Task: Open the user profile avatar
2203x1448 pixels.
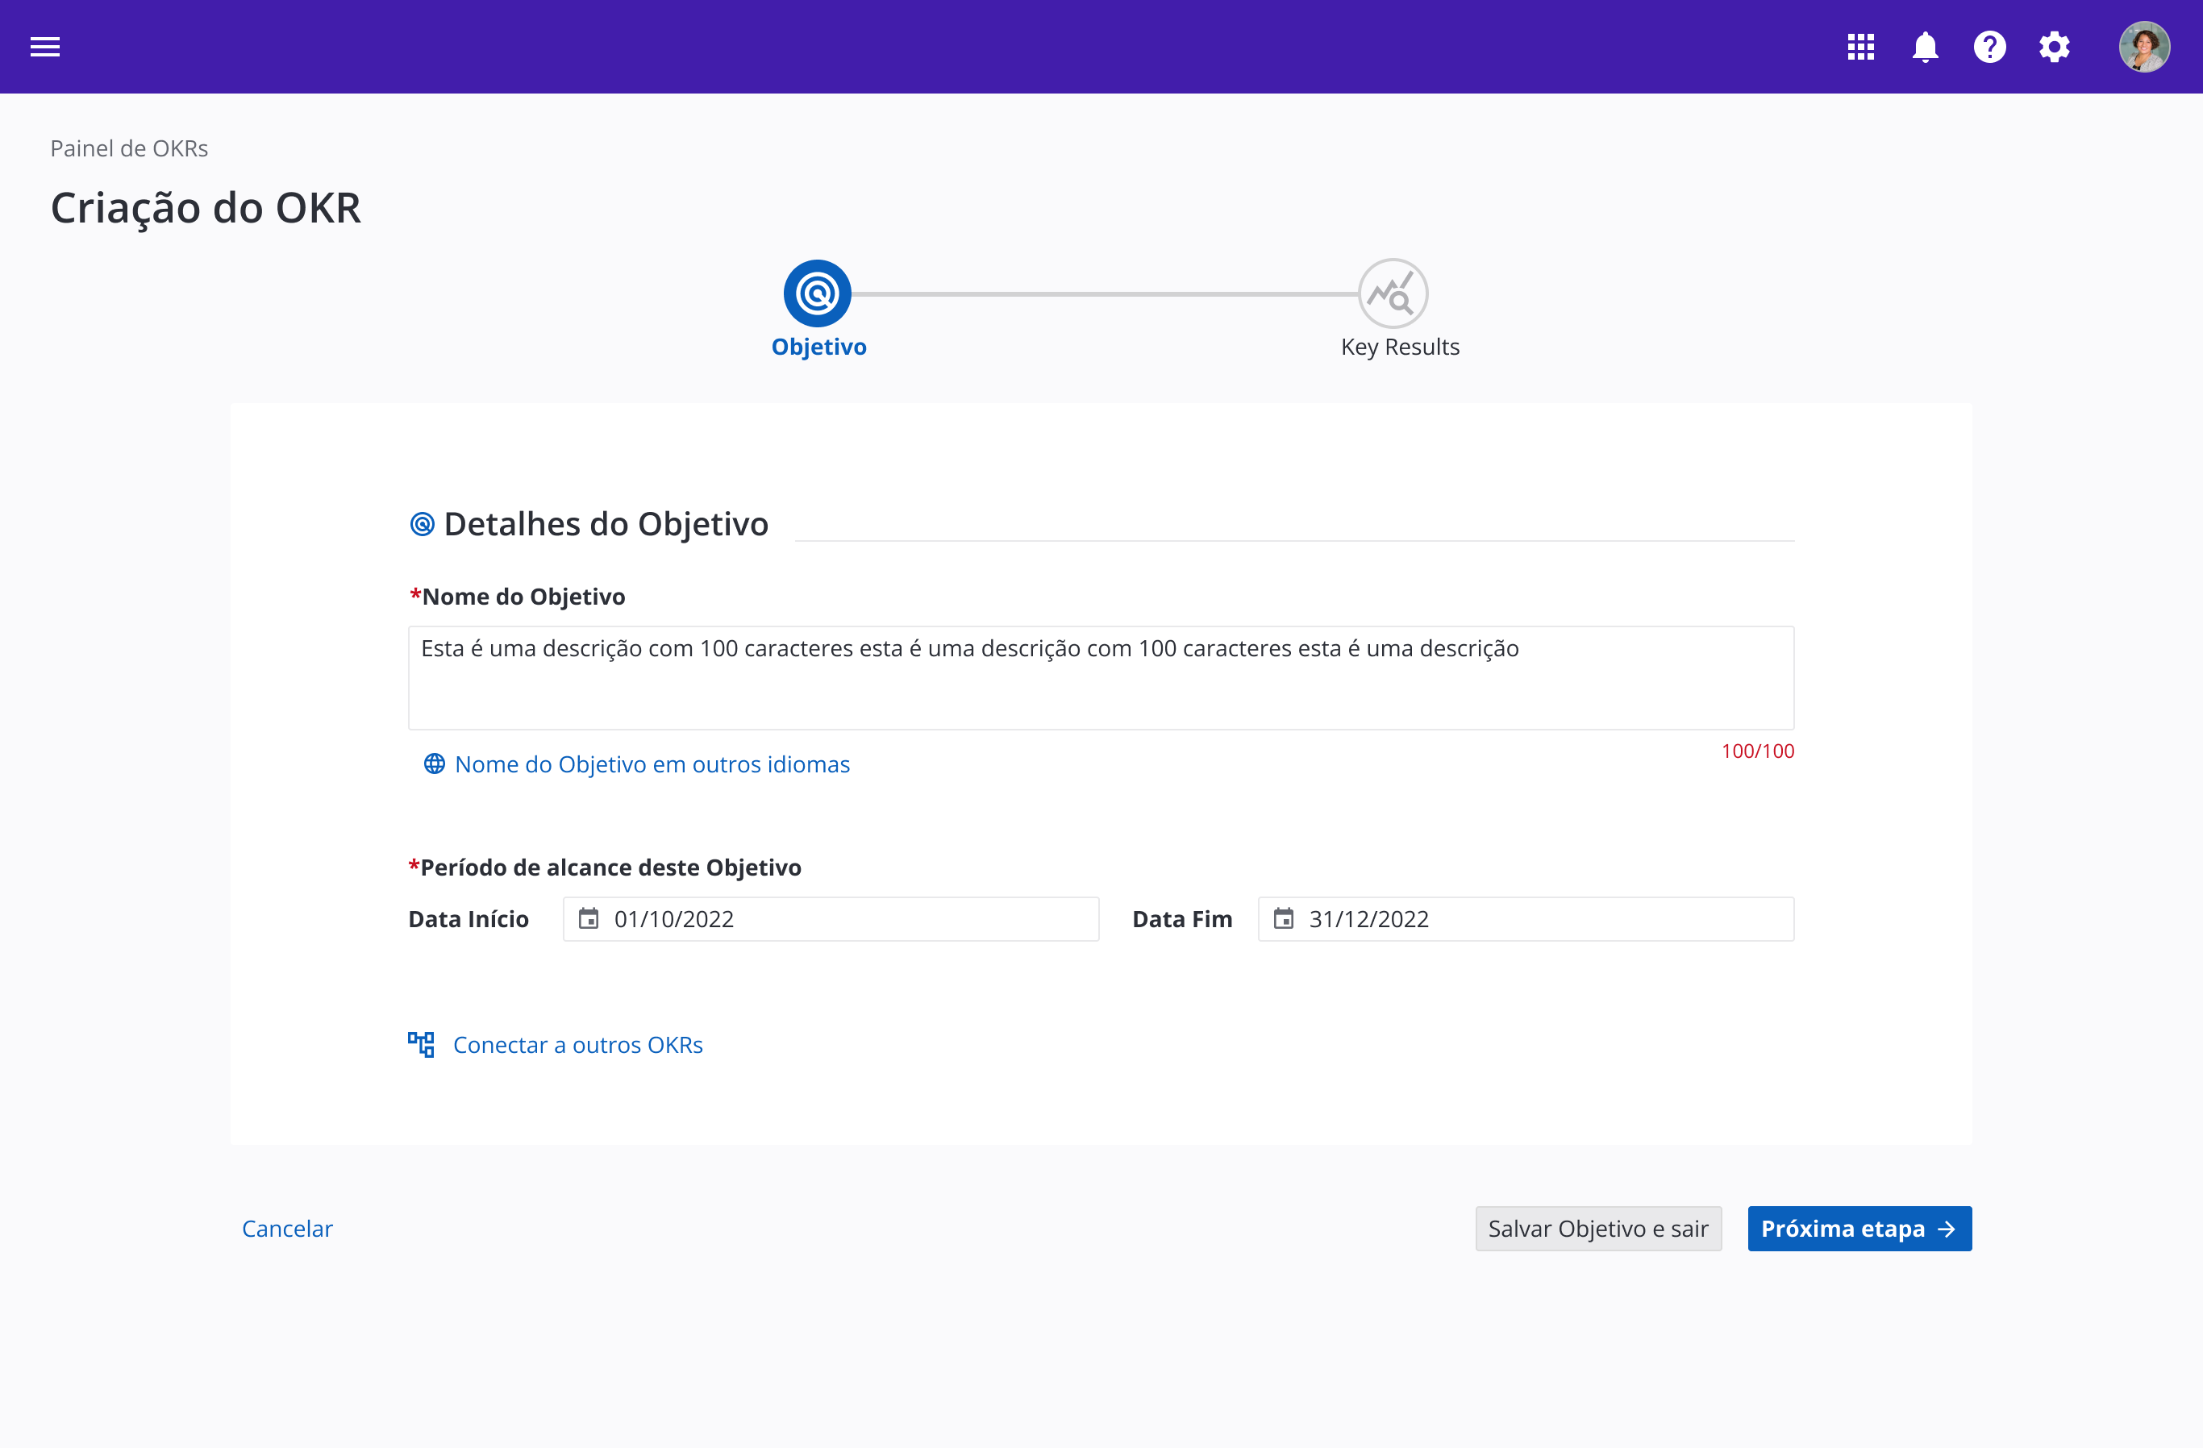Action: [2144, 46]
